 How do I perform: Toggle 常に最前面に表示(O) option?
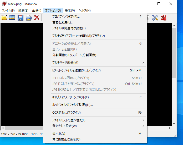pos(95,139)
